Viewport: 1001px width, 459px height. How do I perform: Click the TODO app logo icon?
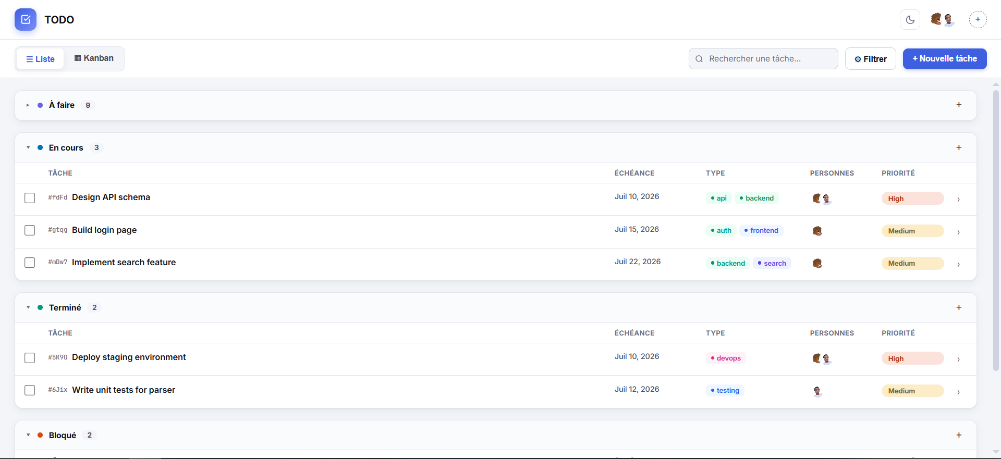coord(26,20)
